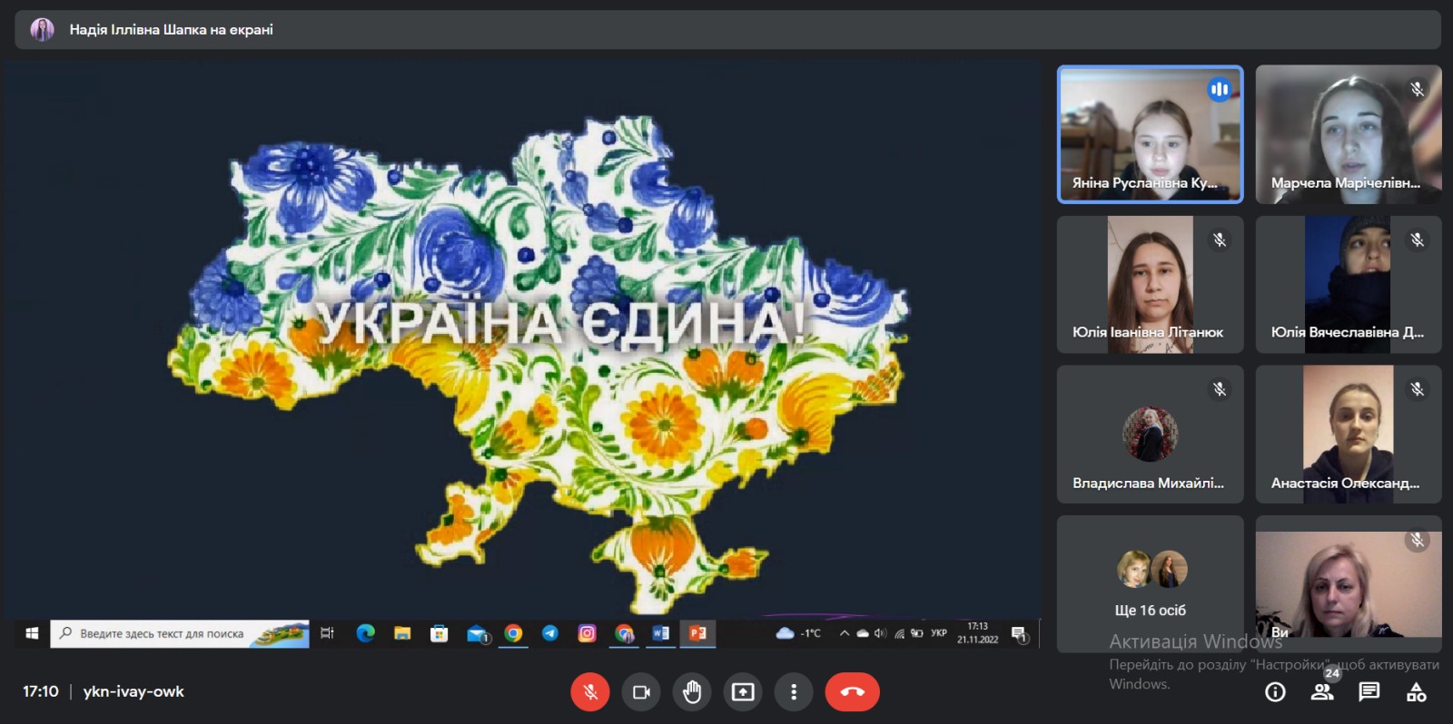Click the meeting code ykn-ivay-owk
This screenshot has height=724, width=1453.
(133, 691)
